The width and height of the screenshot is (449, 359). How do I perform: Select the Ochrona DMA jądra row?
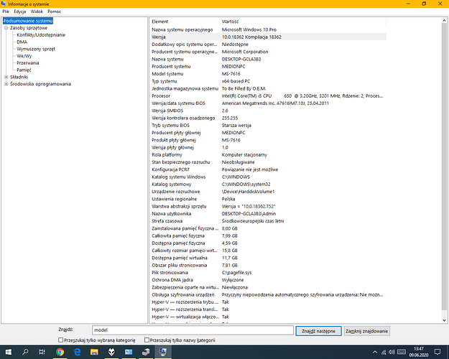click(269, 280)
